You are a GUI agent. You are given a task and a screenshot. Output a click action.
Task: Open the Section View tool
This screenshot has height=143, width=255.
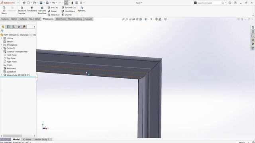134,19
